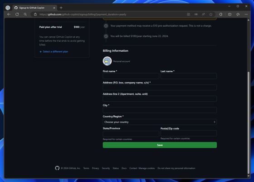Click the vertical scrollbar thumb

pyautogui.click(x=249, y=123)
